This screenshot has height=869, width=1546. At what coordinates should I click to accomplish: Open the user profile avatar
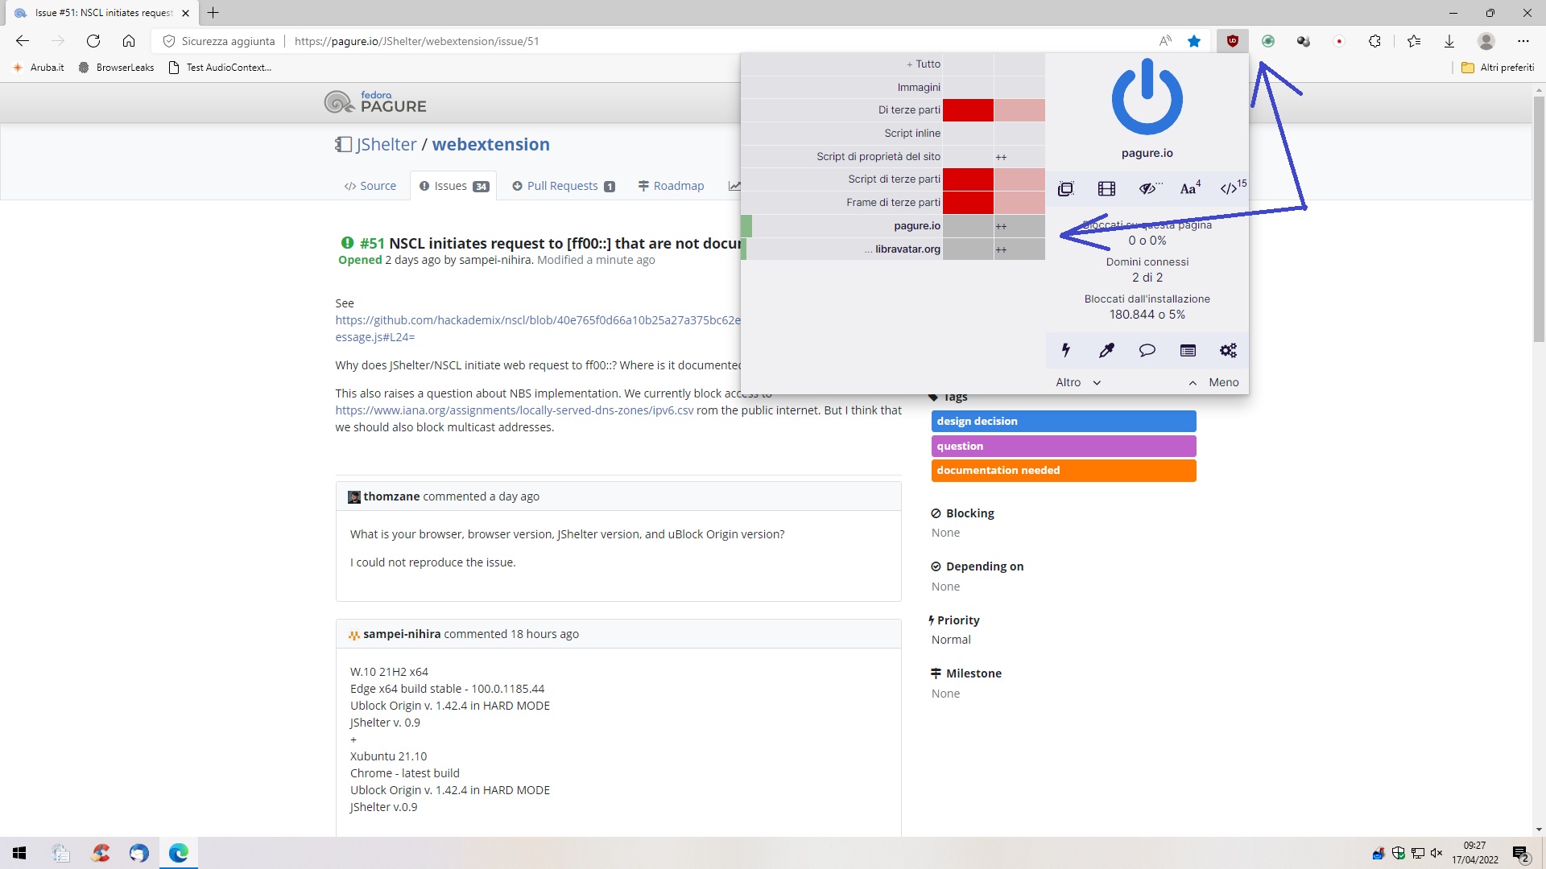coord(1486,41)
